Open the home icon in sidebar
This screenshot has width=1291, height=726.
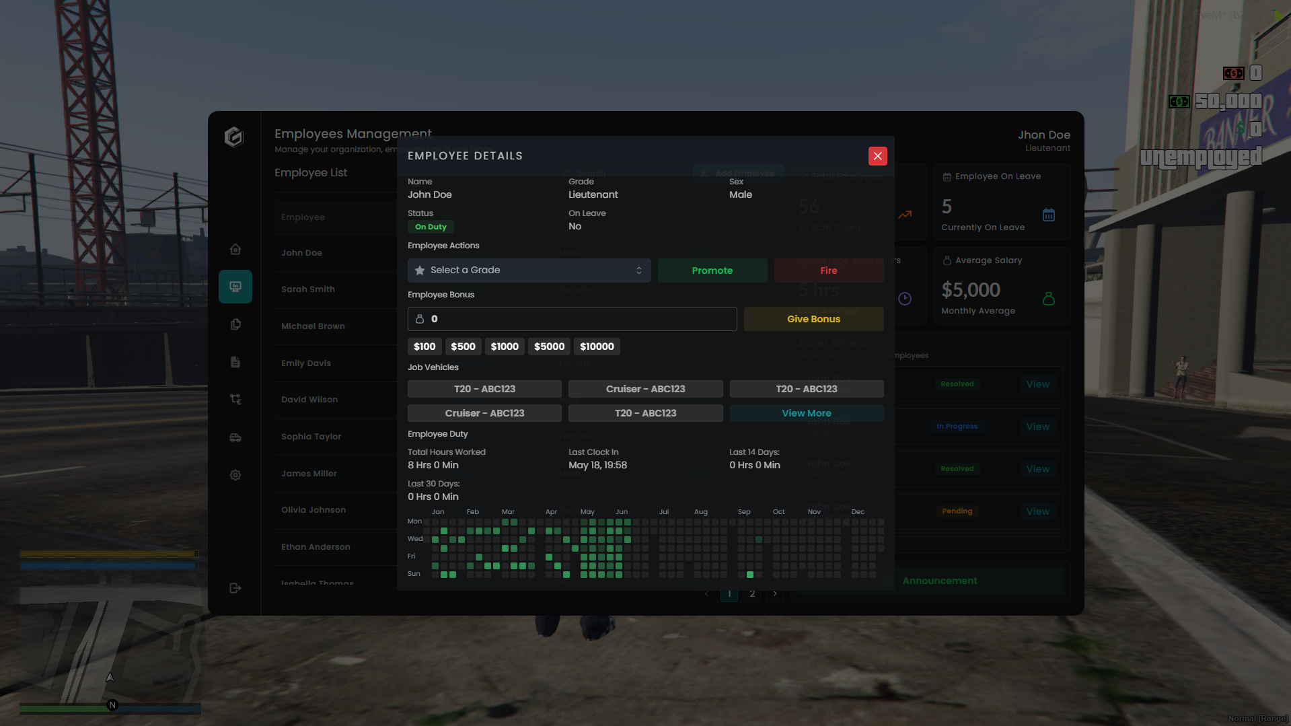[235, 250]
